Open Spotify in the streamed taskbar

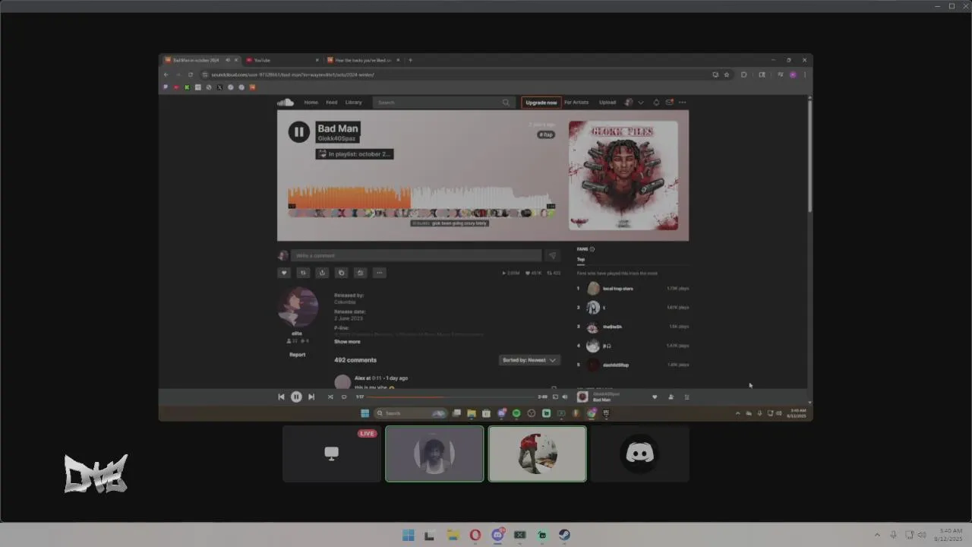click(516, 413)
